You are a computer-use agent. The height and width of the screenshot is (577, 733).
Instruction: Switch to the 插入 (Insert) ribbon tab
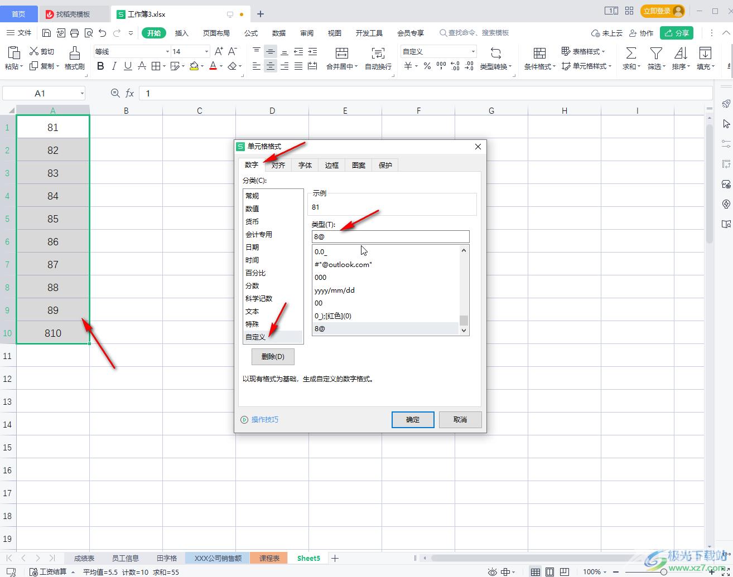182,33
